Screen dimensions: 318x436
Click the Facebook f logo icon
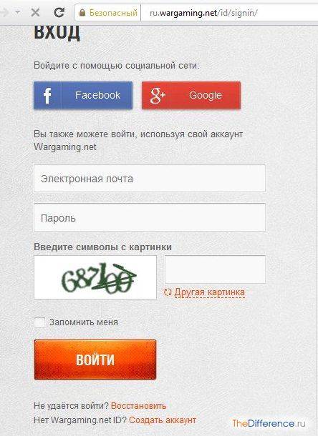[47, 95]
